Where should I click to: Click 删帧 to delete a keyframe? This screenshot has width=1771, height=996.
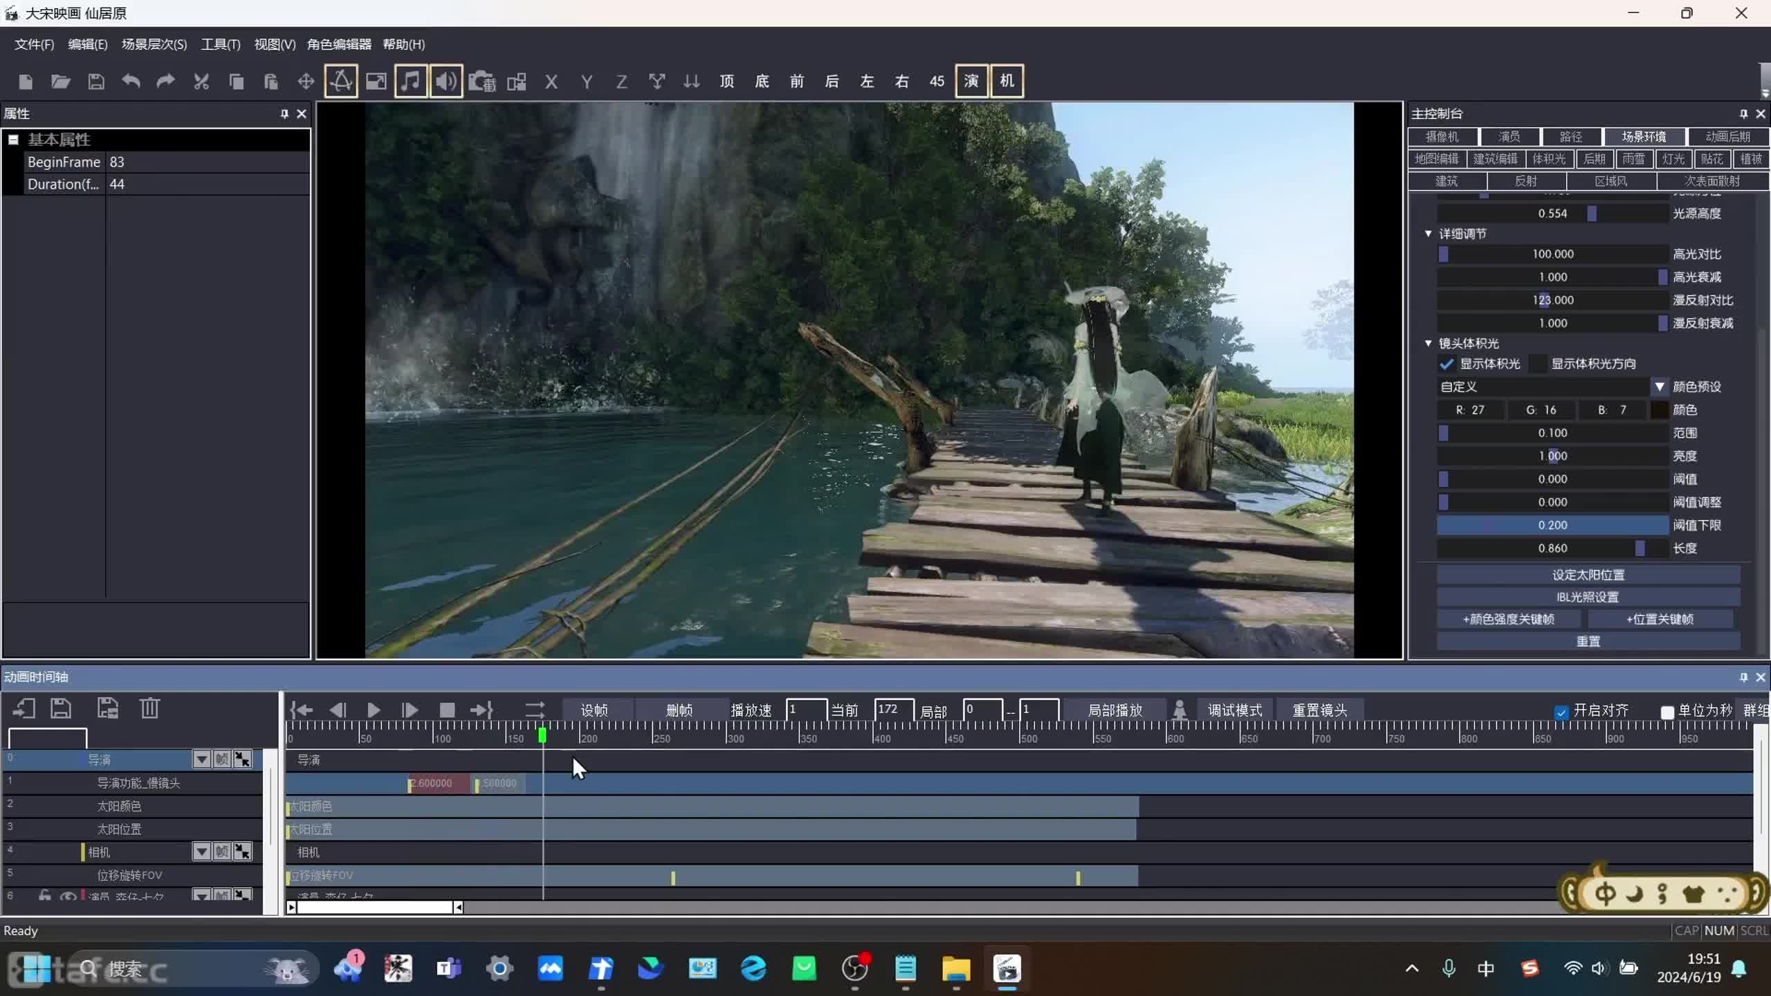pyautogui.click(x=679, y=710)
